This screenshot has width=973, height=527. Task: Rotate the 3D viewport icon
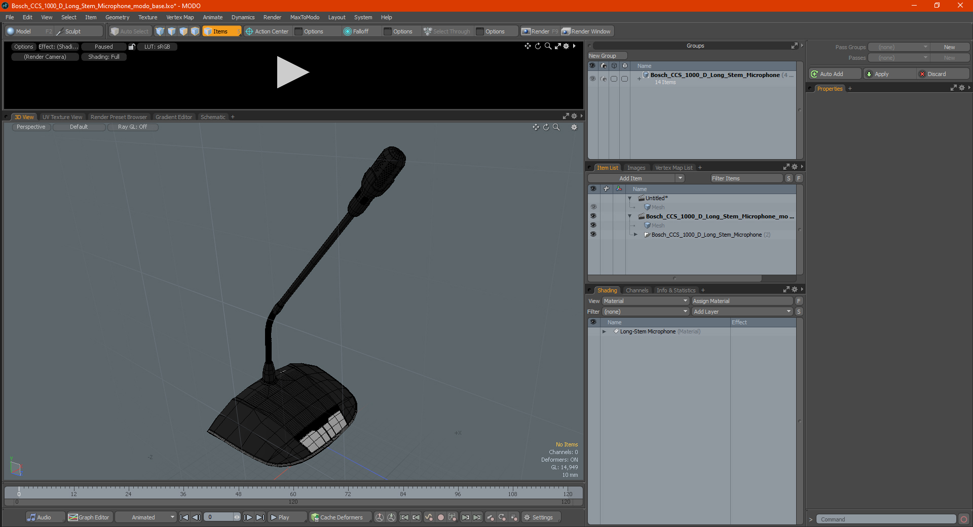pyautogui.click(x=546, y=127)
